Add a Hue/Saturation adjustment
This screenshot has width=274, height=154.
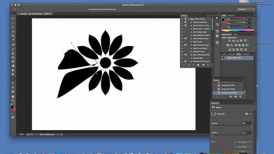click(x=227, y=45)
